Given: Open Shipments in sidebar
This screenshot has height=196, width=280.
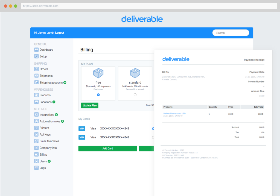Looking at the screenshot, I should (46, 76).
